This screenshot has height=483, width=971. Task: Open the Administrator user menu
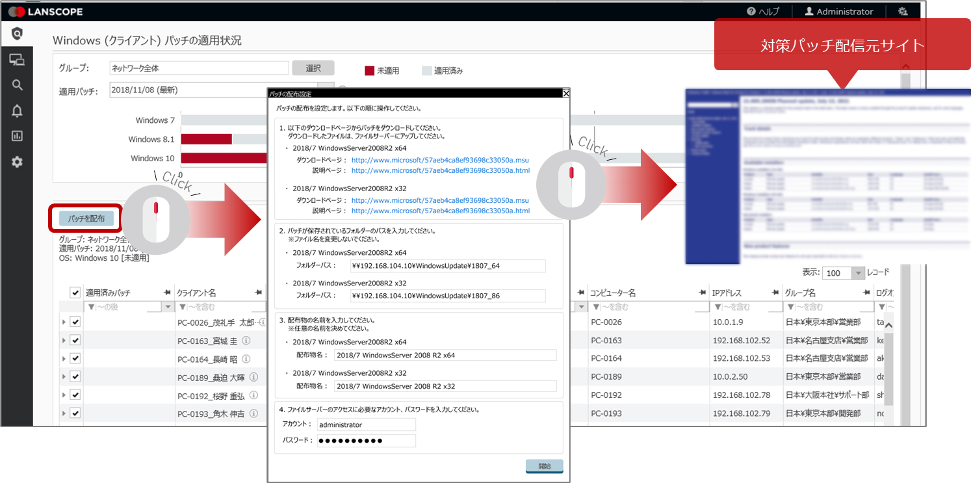[x=838, y=12]
